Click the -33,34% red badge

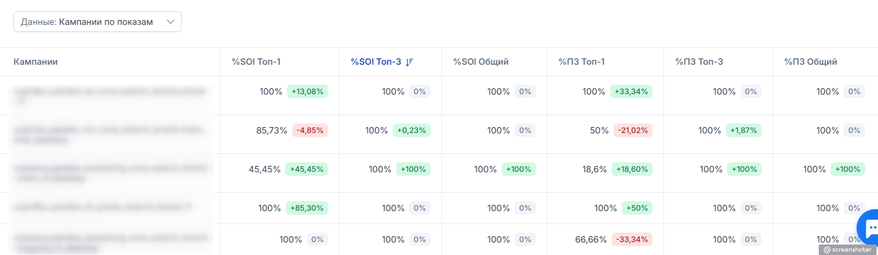[x=632, y=240]
